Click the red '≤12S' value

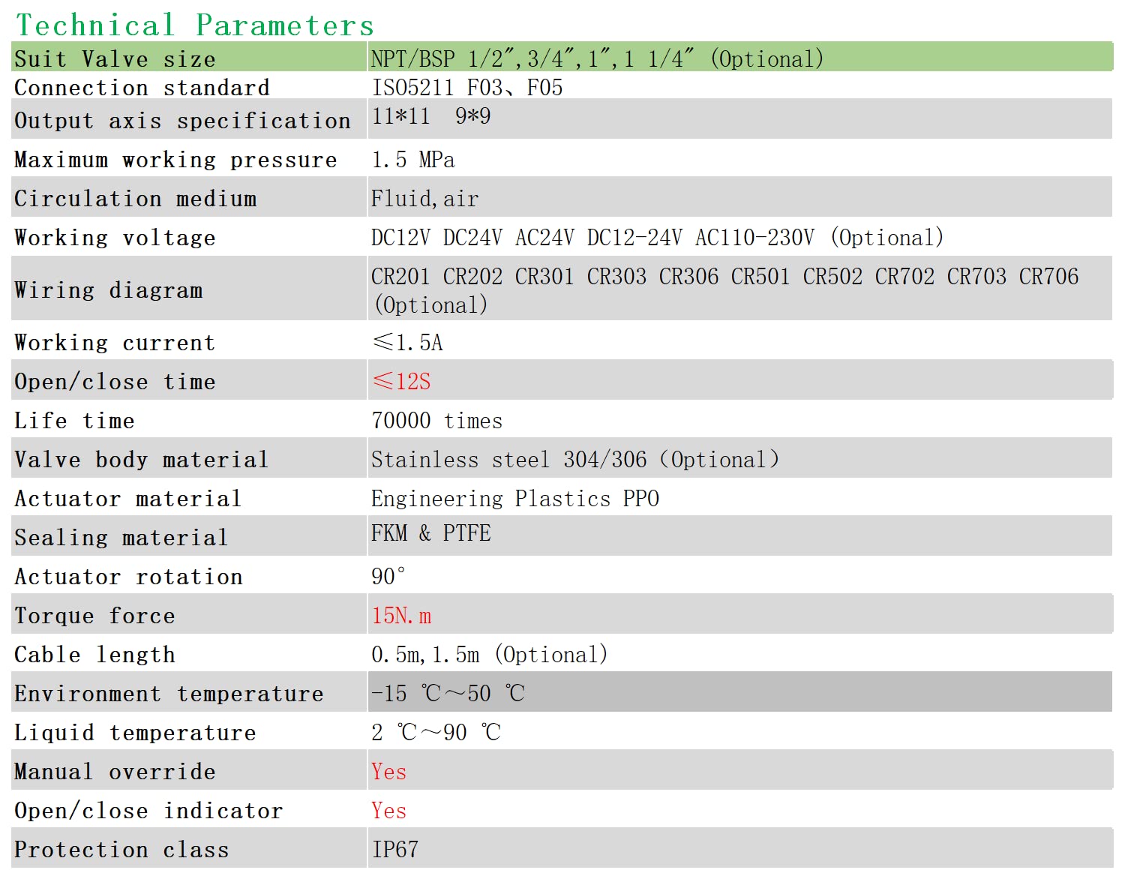click(x=401, y=382)
